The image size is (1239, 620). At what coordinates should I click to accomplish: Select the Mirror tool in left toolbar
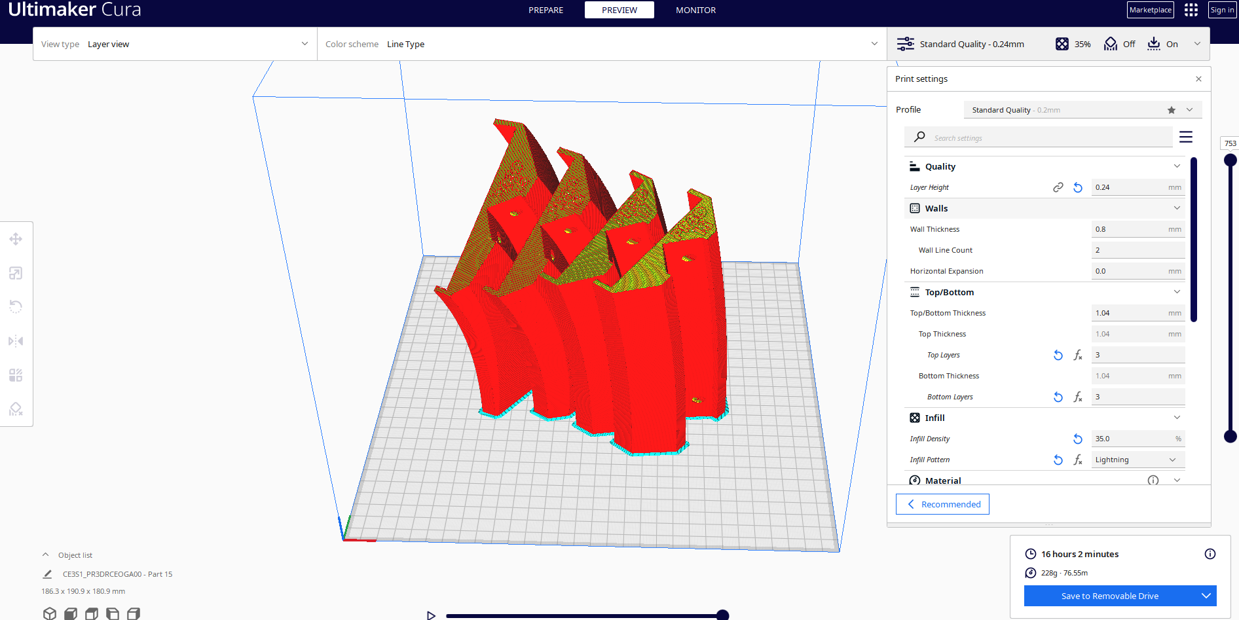point(16,341)
